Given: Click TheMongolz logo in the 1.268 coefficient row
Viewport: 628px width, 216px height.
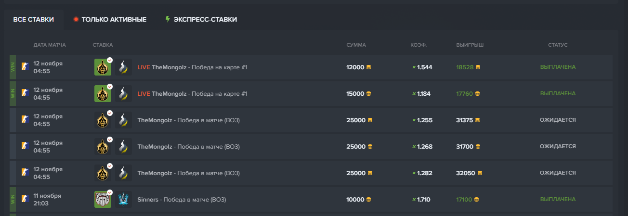Looking at the screenshot, I should (103, 147).
